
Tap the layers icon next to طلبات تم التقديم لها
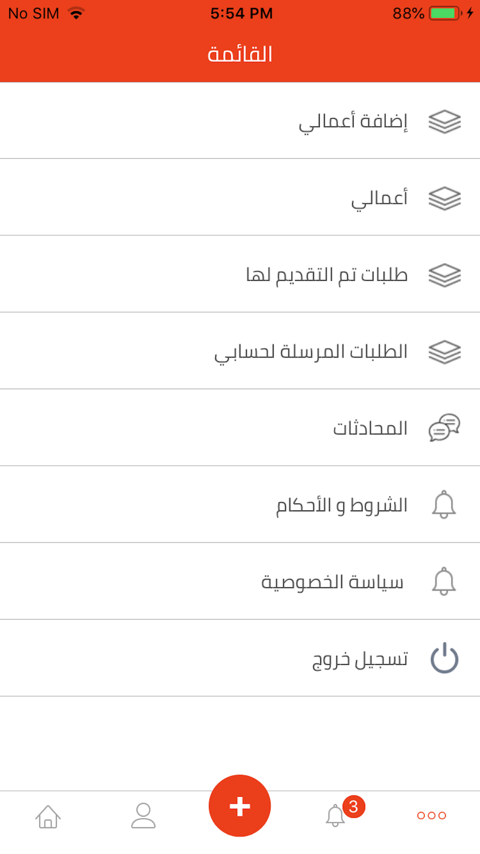point(444,275)
